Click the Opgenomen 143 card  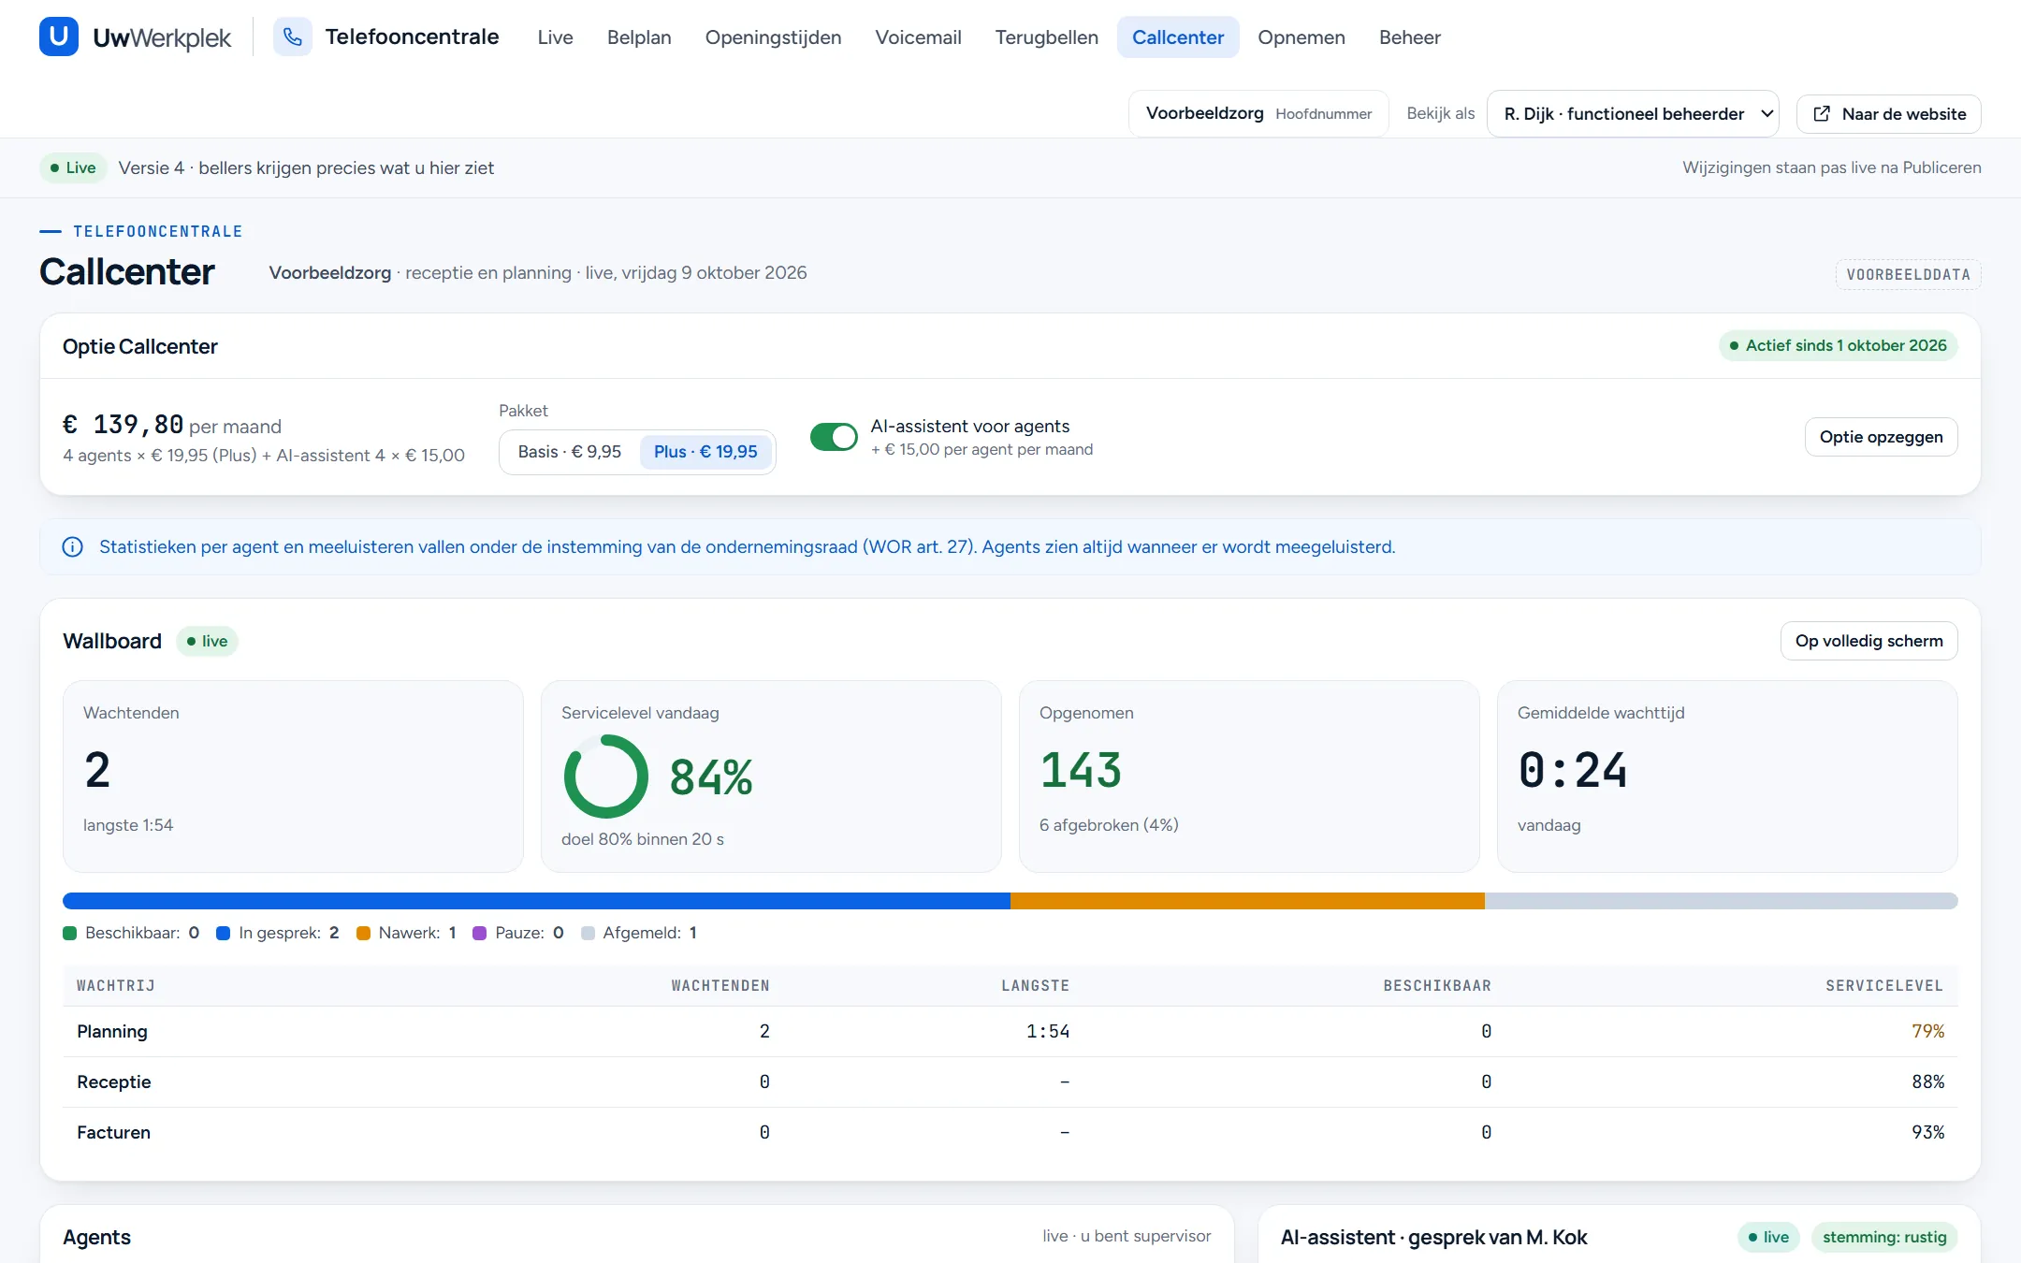point(1249,777)
